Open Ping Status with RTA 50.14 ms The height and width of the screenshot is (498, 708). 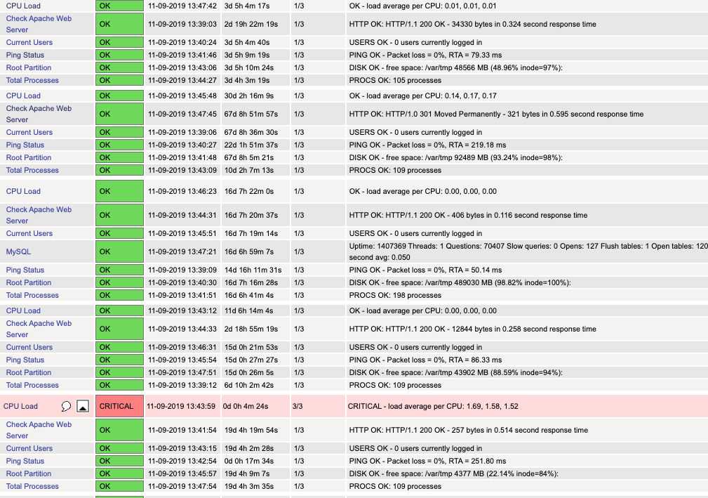tap(25, 270)
